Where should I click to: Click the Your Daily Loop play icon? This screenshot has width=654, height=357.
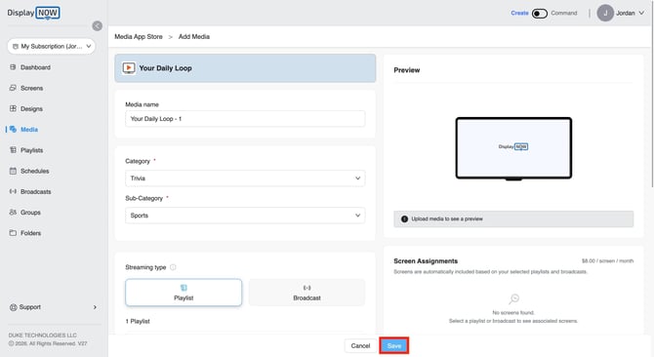coord(129,68)
